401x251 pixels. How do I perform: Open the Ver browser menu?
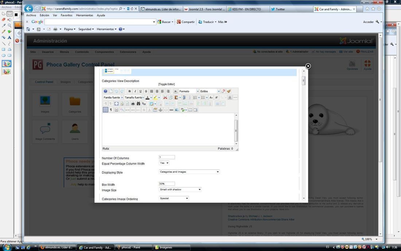tap(55, 15)
